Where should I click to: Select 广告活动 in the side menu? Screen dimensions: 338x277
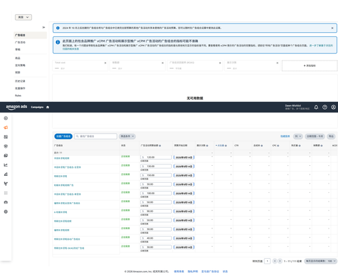click(20, 42)
